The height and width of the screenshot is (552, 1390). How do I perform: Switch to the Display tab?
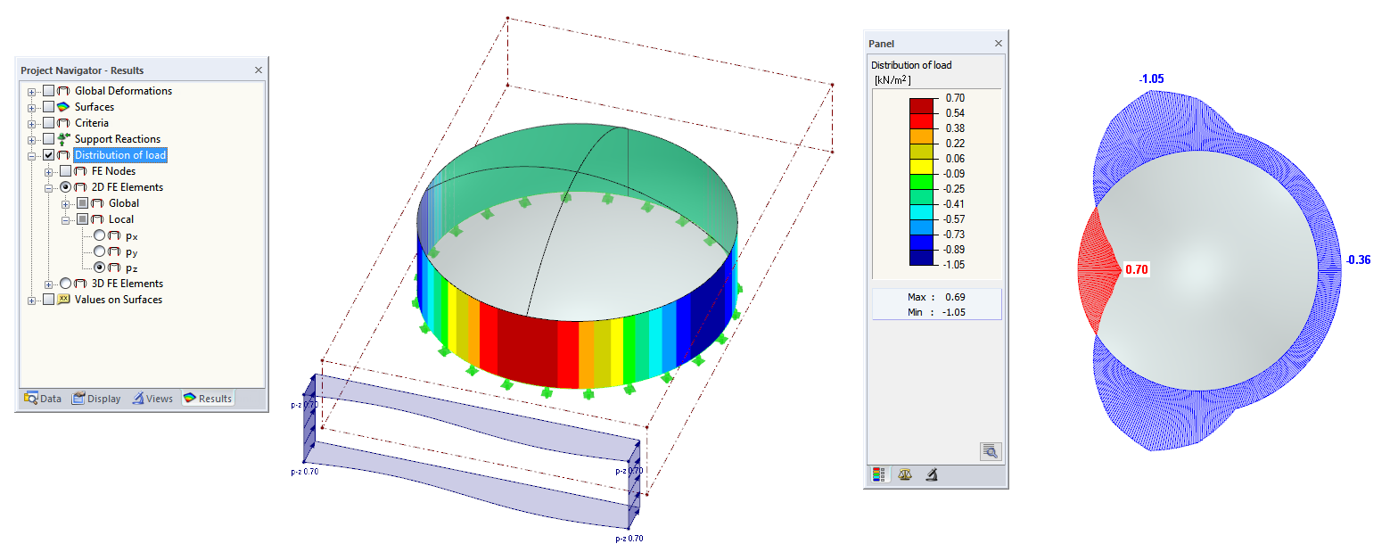(x=96, y=399)
